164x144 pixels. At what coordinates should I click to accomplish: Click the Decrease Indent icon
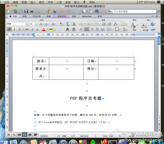click(x=104, y=24)
